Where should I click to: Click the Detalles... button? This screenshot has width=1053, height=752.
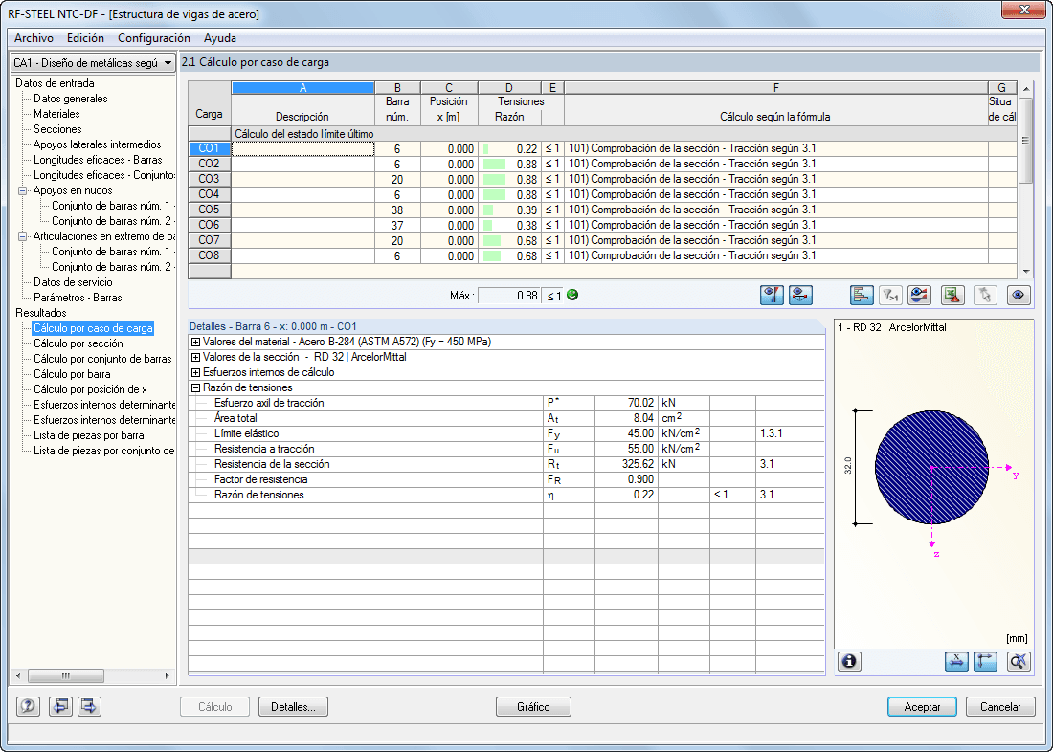[x=293, y=707]
